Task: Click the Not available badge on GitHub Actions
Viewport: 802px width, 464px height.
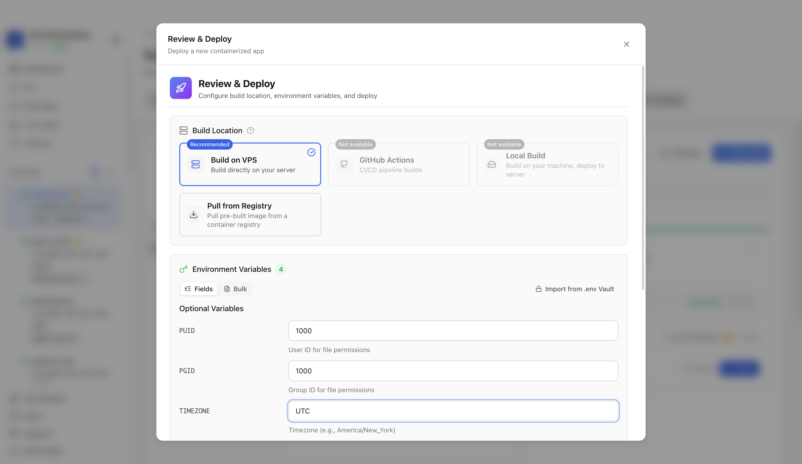Action: coord(355,144)
